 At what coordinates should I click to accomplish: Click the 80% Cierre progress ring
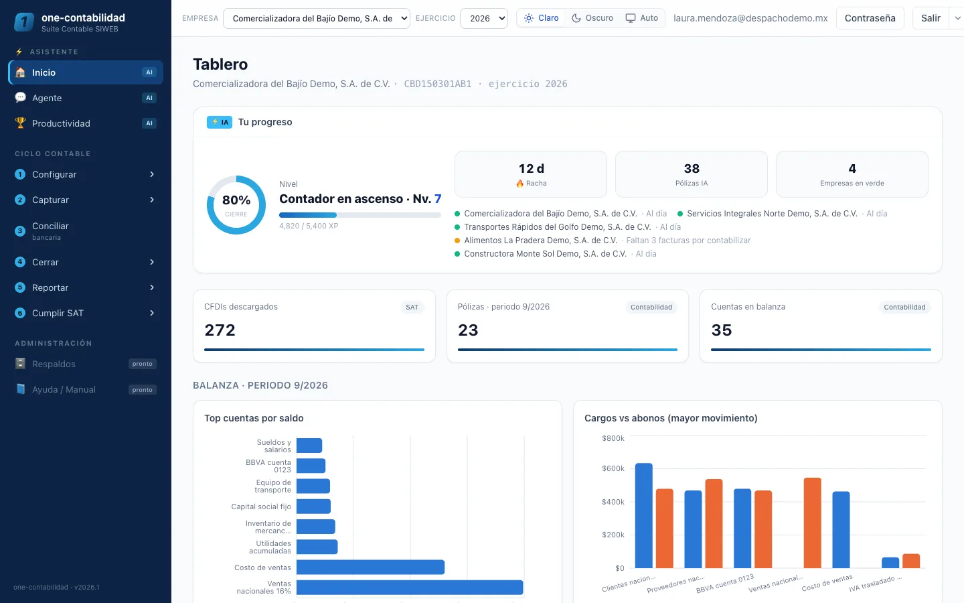coord(236,205)
